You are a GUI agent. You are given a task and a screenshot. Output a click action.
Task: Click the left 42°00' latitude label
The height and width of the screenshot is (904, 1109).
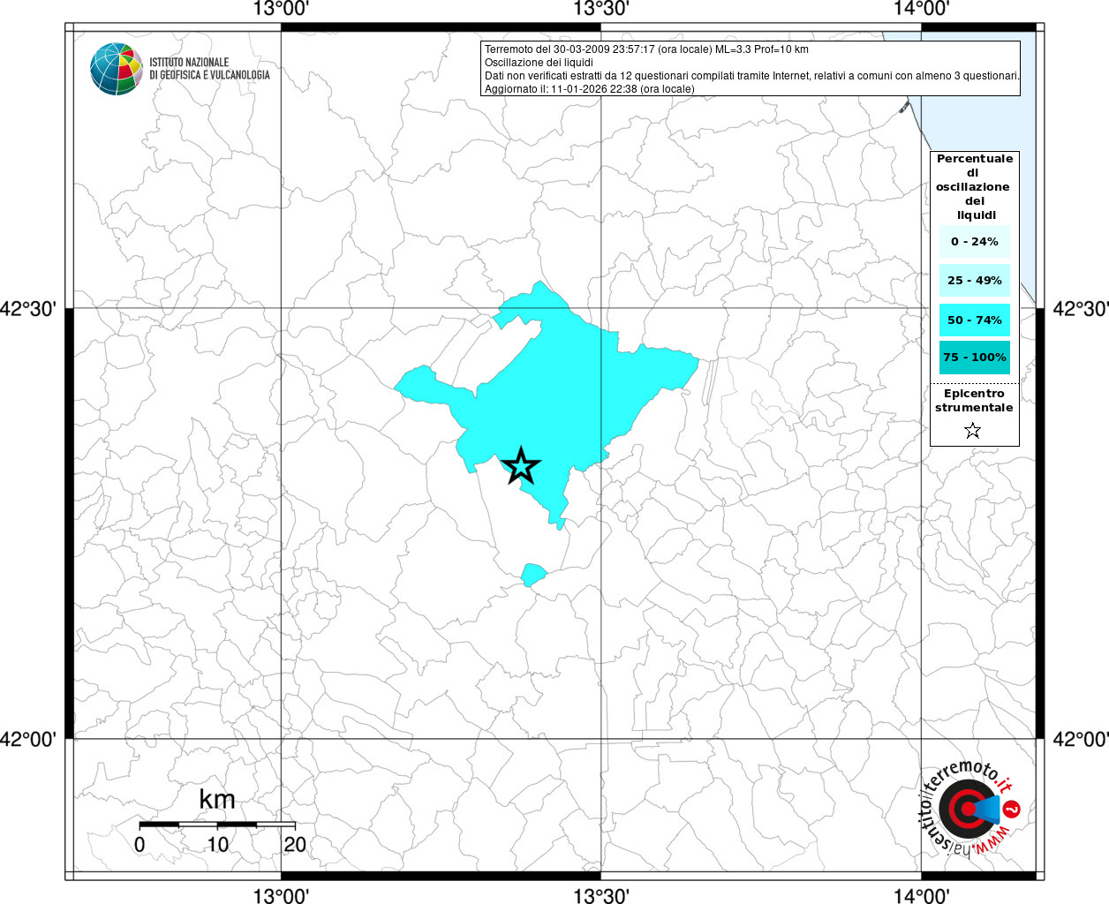pyautogui.click(x=28, y=740)
